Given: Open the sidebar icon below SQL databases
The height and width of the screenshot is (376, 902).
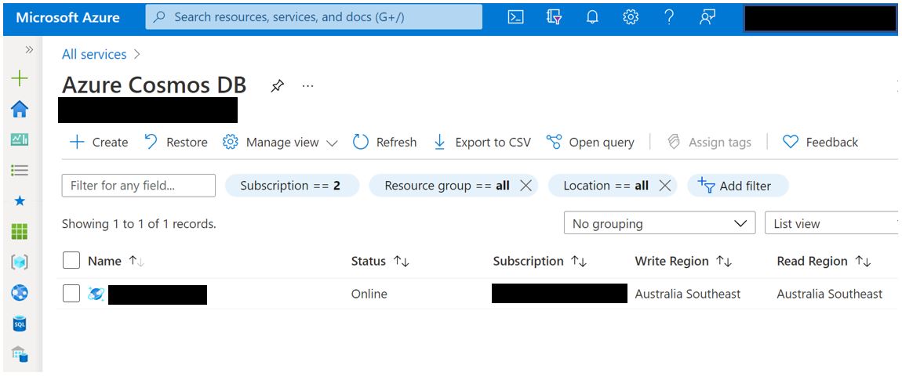Looking at the screenshot, I should pyautogui.click(x=20, y=354).
